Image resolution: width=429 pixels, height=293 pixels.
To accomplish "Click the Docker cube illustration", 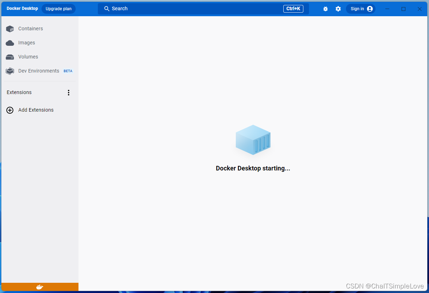I will (x=253, y=140).
